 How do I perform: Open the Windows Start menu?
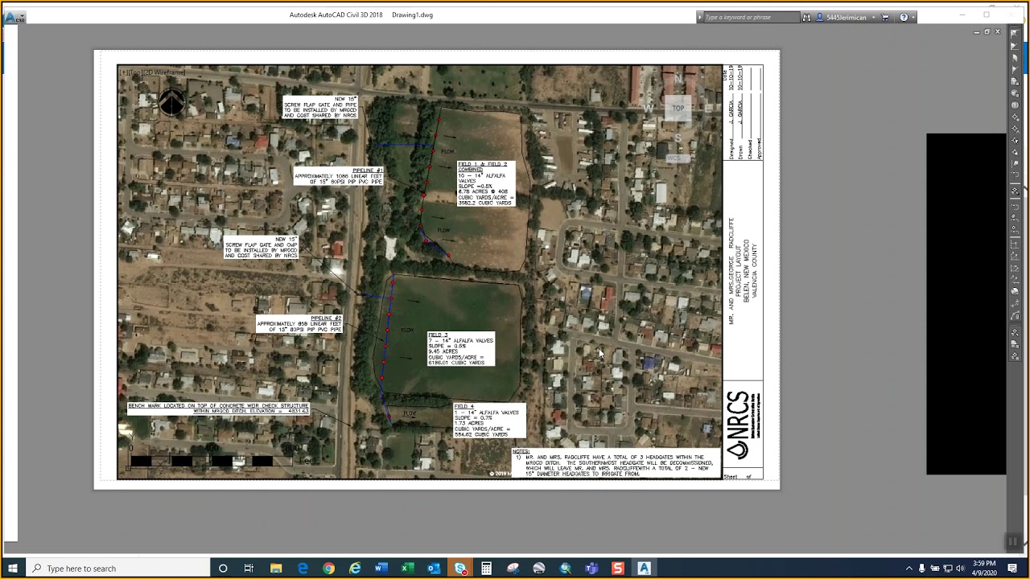[x=13, y=569]
